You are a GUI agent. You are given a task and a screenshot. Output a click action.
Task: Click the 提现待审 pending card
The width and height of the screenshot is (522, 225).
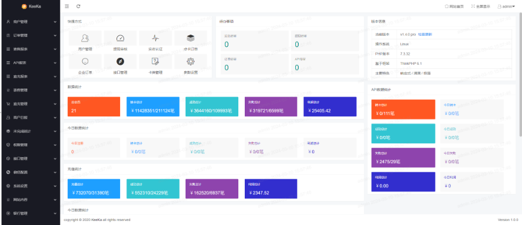click(325, 41)
